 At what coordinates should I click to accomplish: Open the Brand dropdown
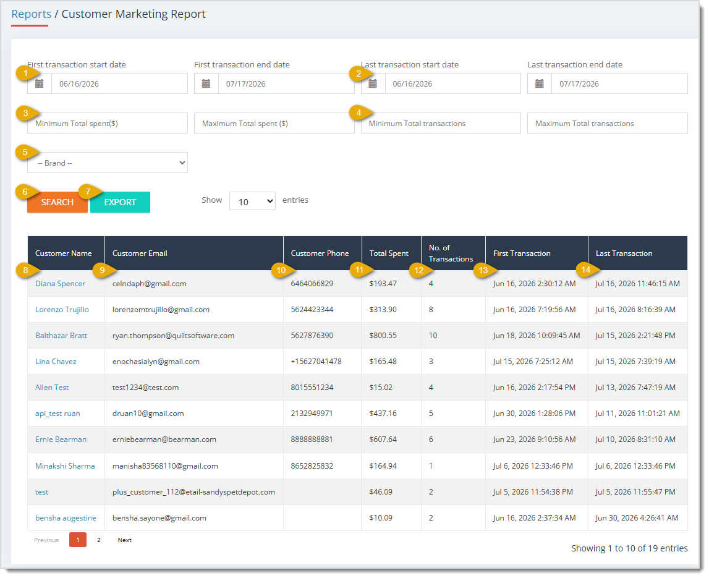point(108,163)
